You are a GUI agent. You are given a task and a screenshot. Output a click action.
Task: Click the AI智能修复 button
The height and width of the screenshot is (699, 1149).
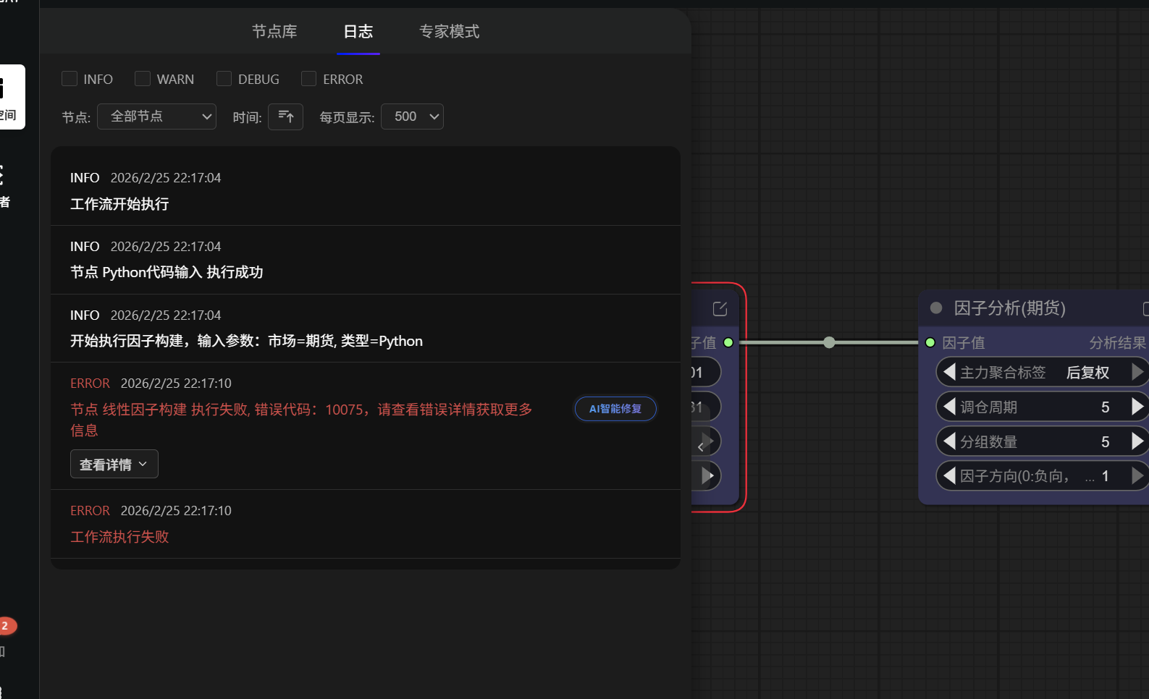tap(615, 409)
